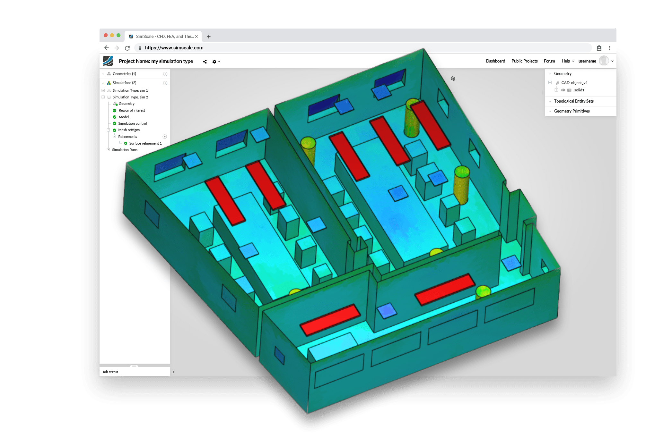This screenshot has height=446, width=672.
Task: Expand the Simulation Runs node
Action: click(x=108, y=150)
